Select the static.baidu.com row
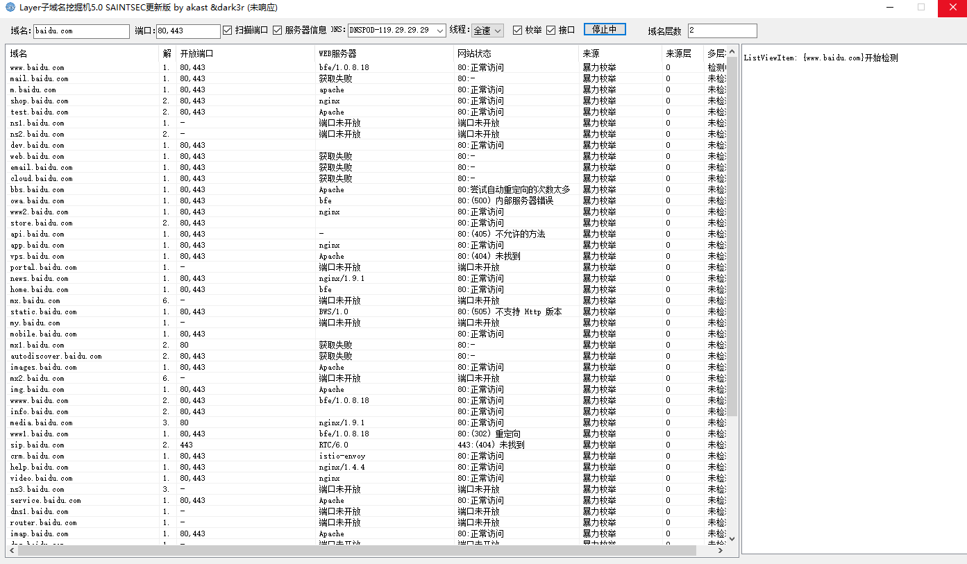 coord(367,311)
